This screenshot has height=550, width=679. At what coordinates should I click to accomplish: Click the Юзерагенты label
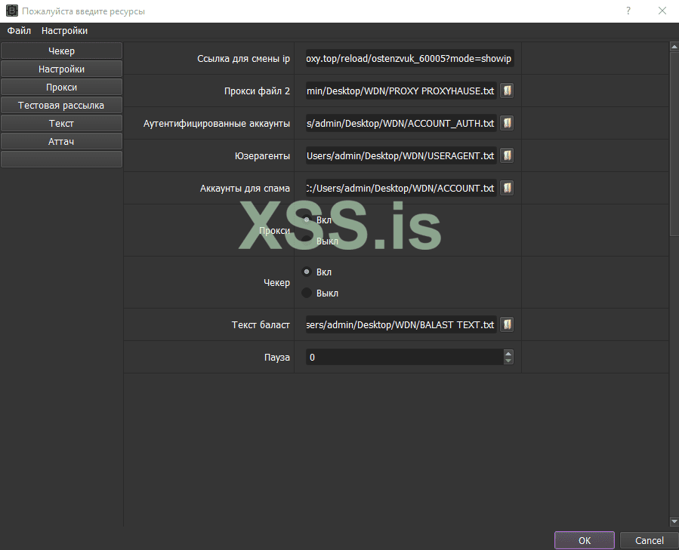[x=262, y=155]
